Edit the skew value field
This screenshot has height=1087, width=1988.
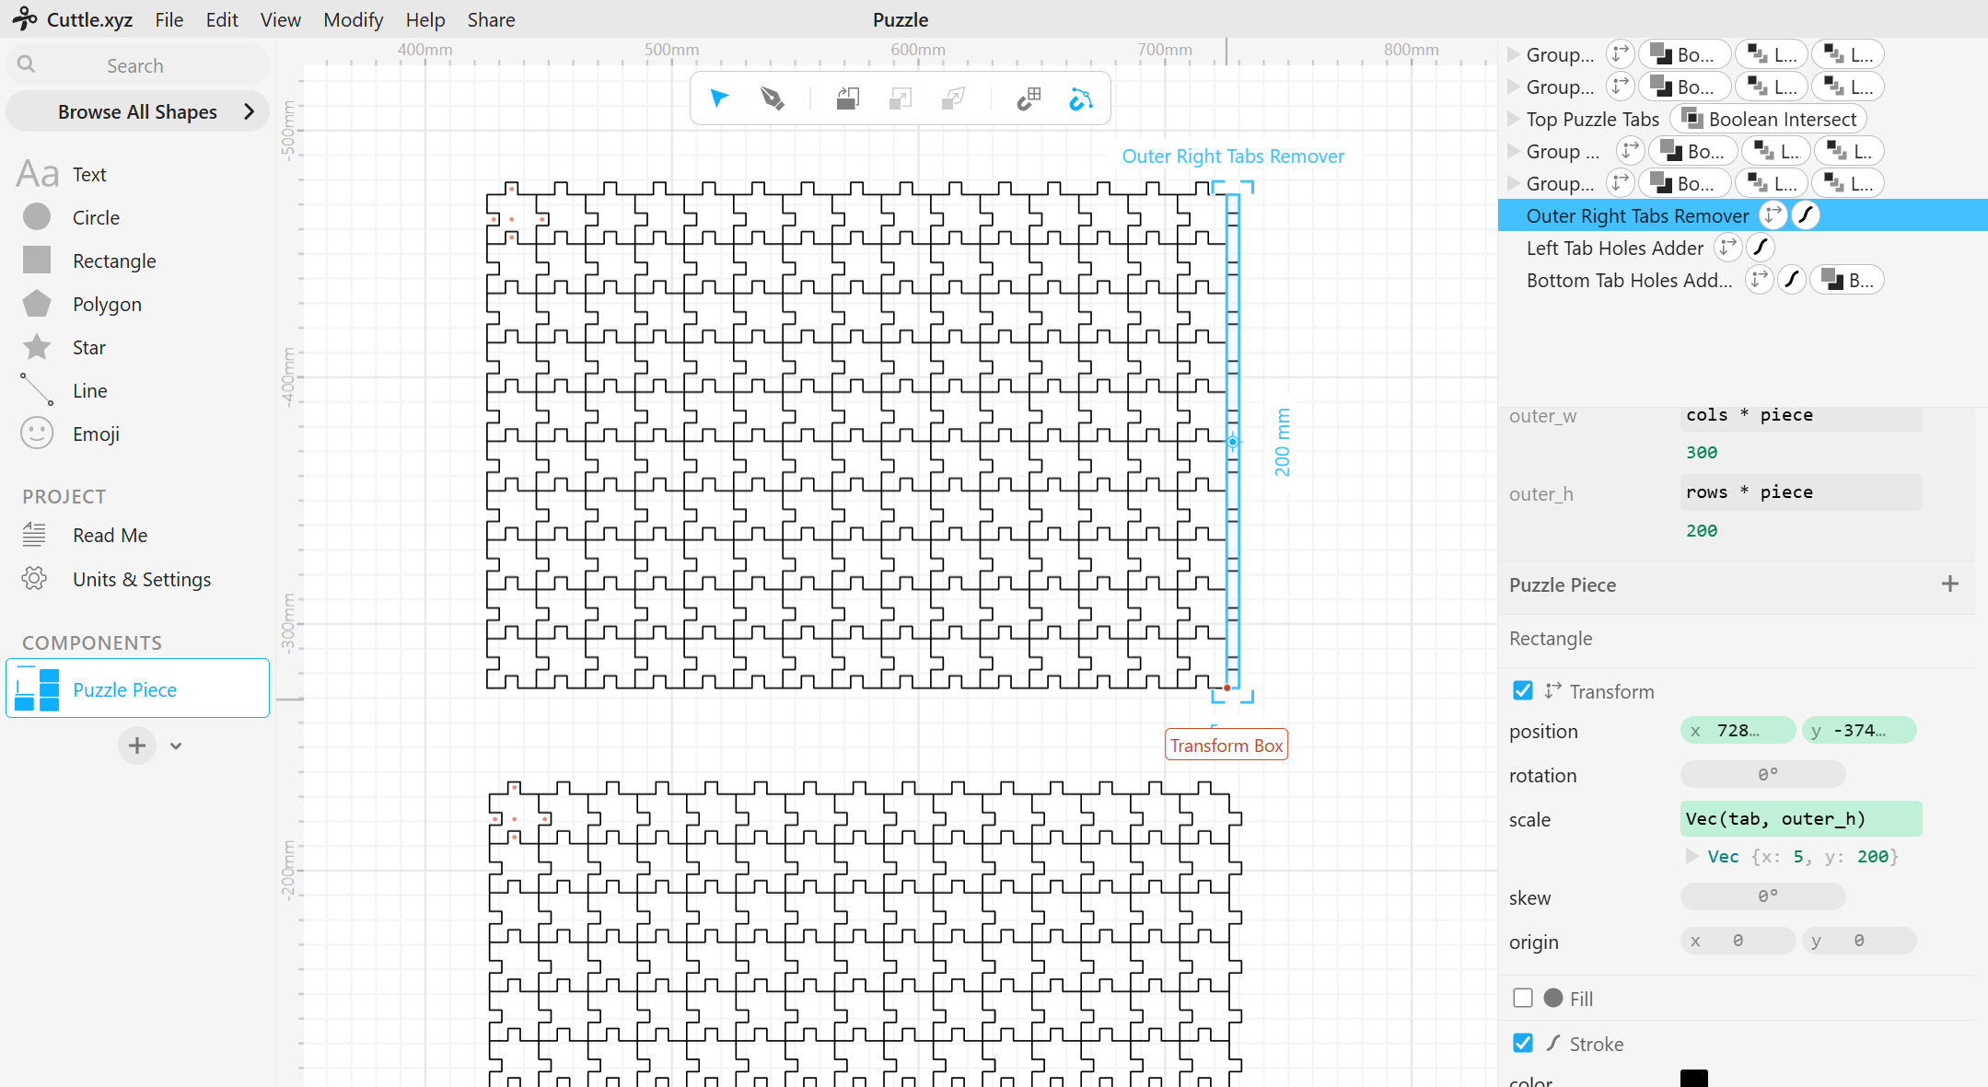[1762, 896]
